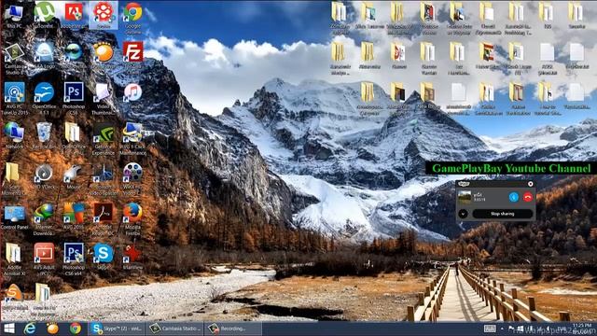Launch AVG PC TuneUp 2015
The height and width of the screenshot is (336, 597).
pos(15,98)
